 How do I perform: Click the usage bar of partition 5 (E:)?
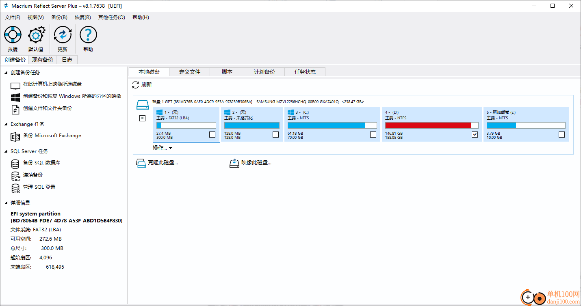pyautogui.click(x=526, y=125)
